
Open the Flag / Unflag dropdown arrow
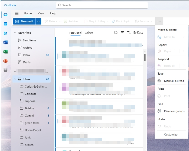(x=108, y=21)
